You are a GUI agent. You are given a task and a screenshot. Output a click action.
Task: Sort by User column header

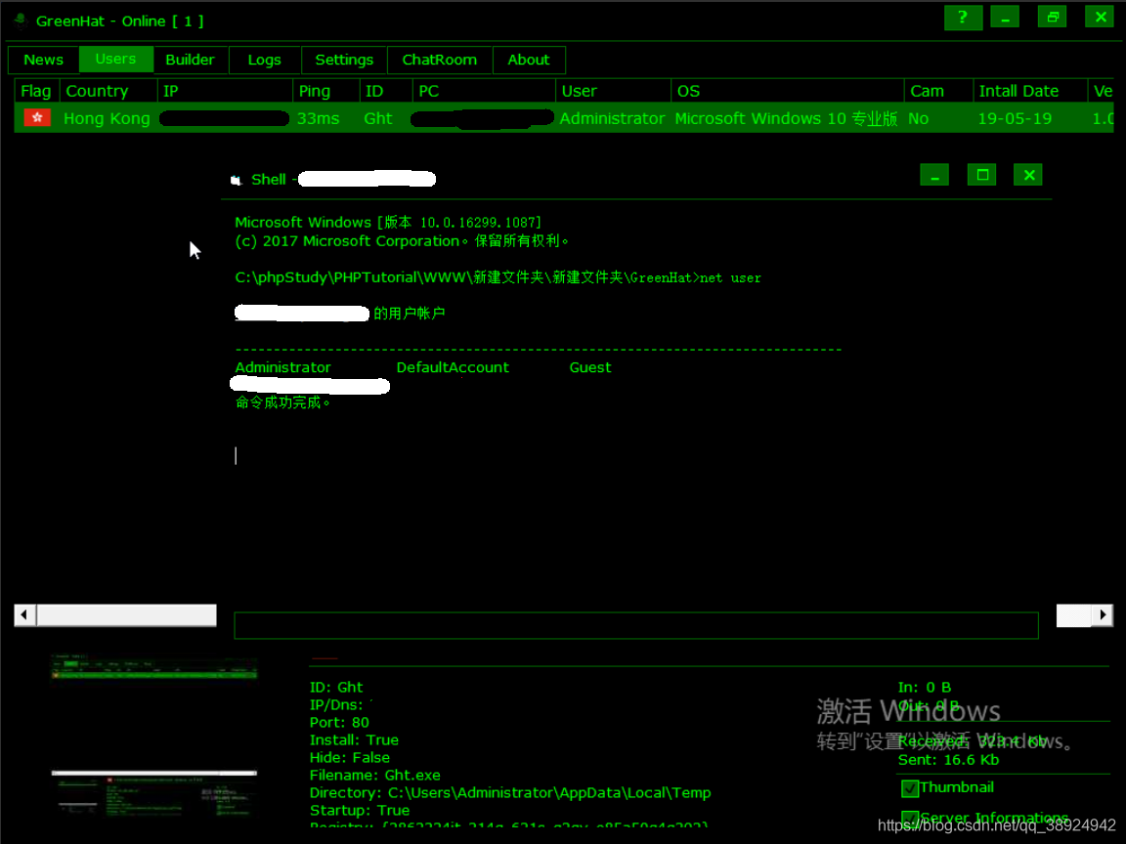click(613, 91)
